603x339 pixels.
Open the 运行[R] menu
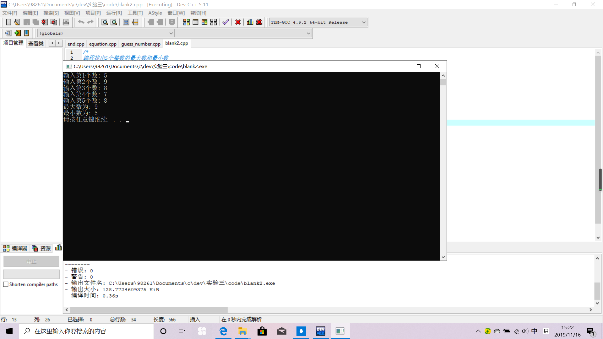pyautogui.click(x=114, y=13)
